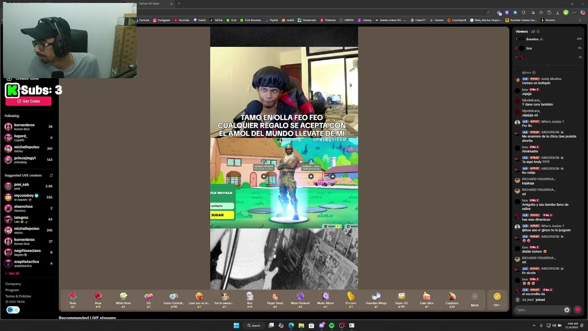Open Viewers info icon

coord(538,32)
